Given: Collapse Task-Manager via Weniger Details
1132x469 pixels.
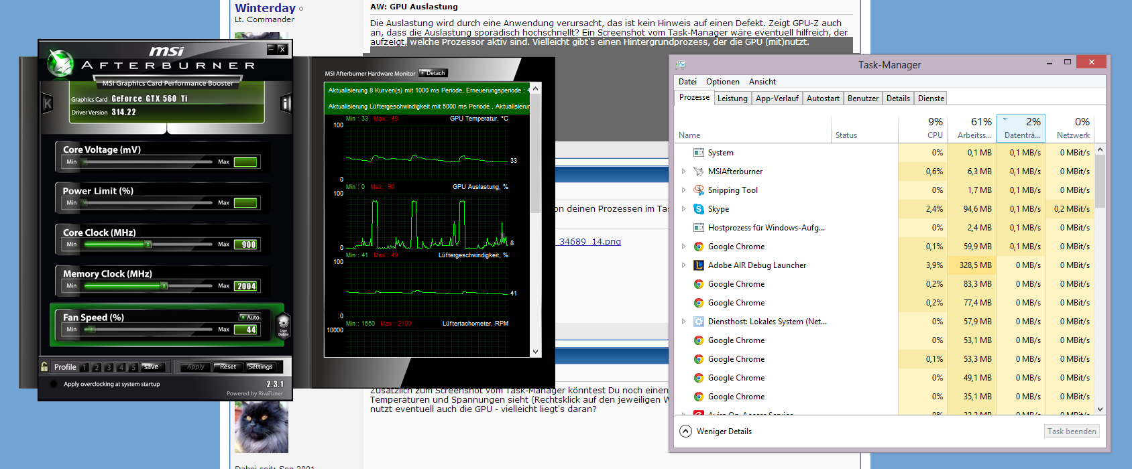Looking at the screenshot, I should click(x=716, y=431).
